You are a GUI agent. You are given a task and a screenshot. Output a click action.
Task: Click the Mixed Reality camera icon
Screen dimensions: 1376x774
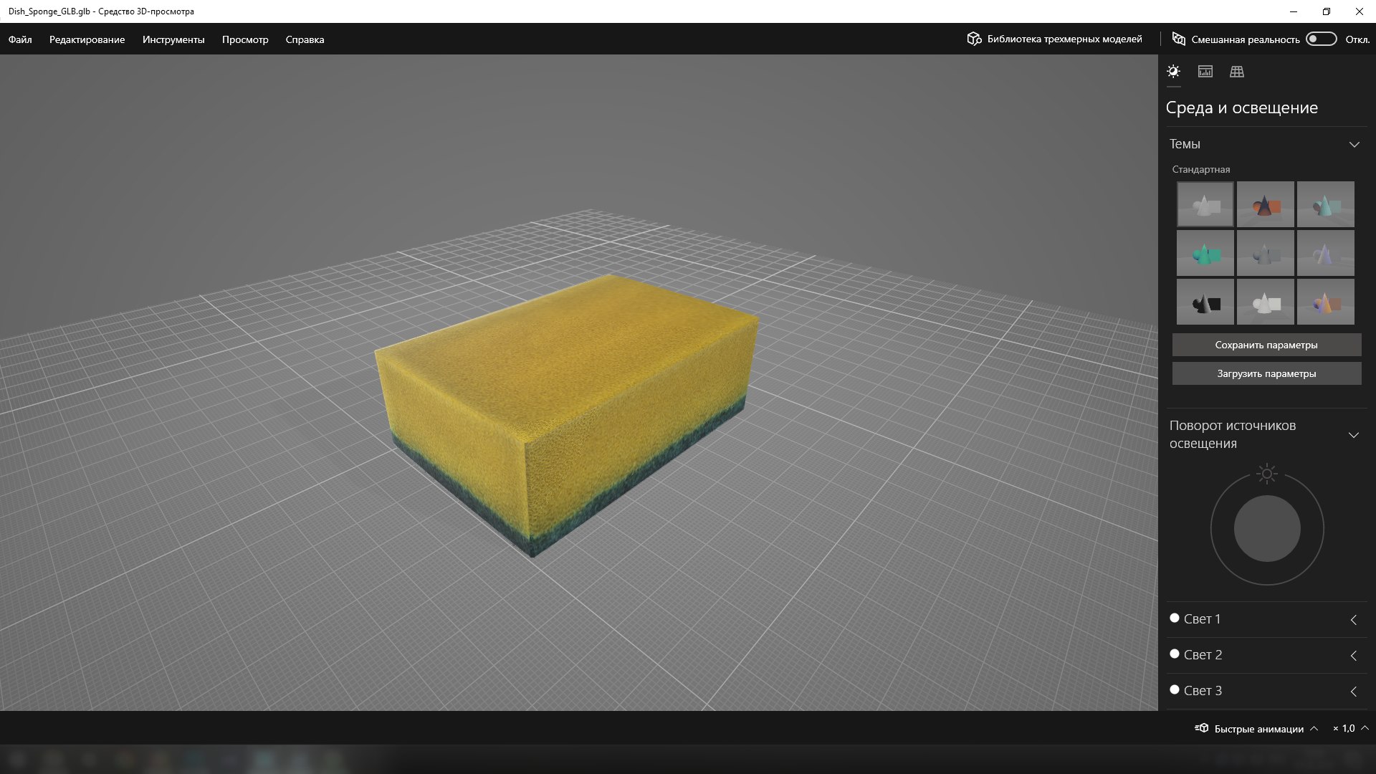pos(1178,39)
